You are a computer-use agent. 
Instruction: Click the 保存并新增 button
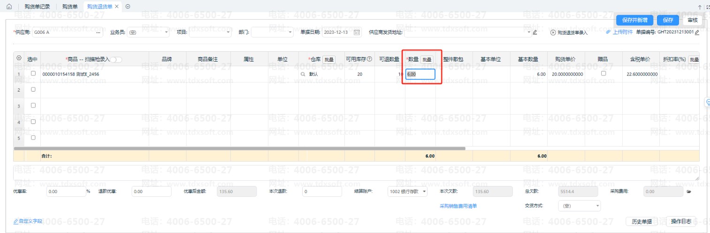[x=634, y=20]
